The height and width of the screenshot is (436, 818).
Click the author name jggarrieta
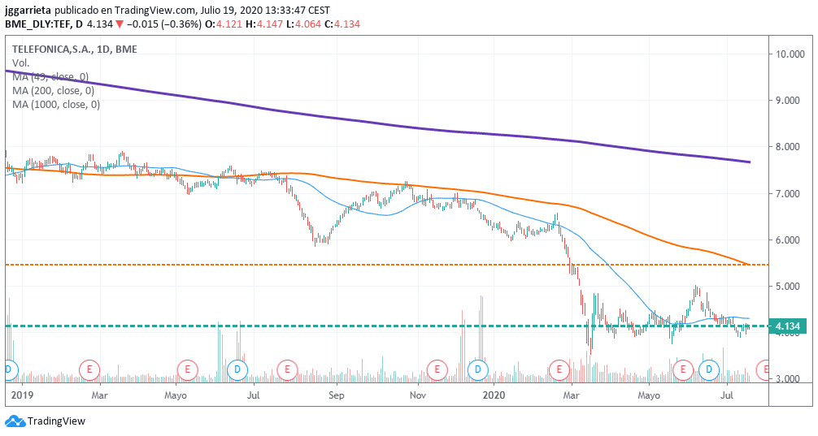pos(28,11)
